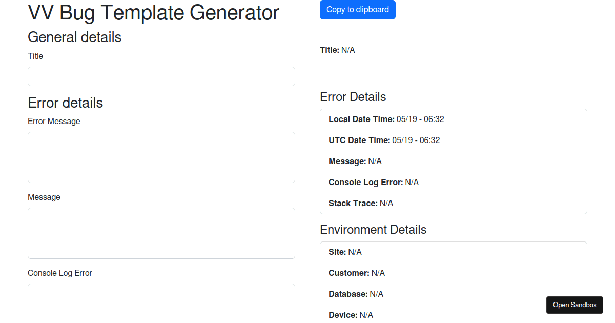Click the Message label in the form

[x=44, y=197]
